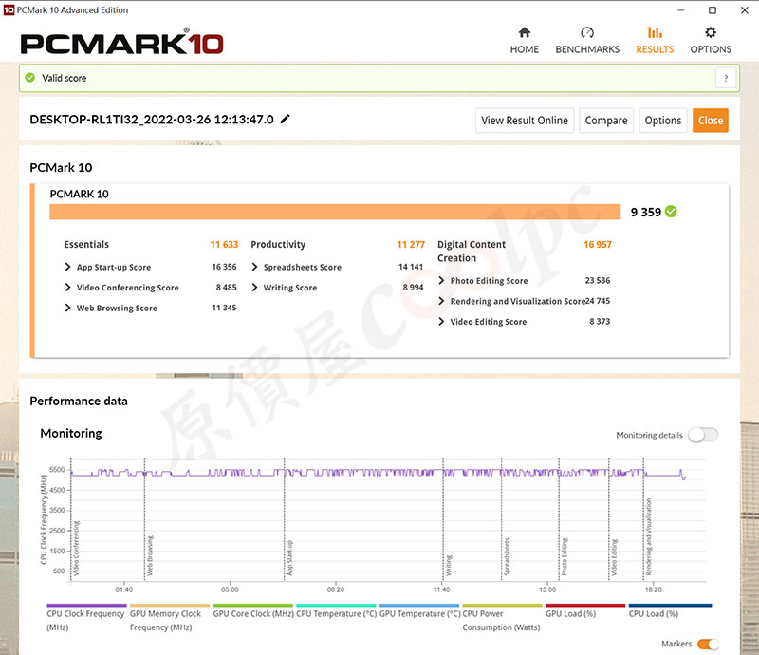Select CPU Temperature teal legend swatch
The width and height of the screenshot is (759, 655).
(336, 605)
